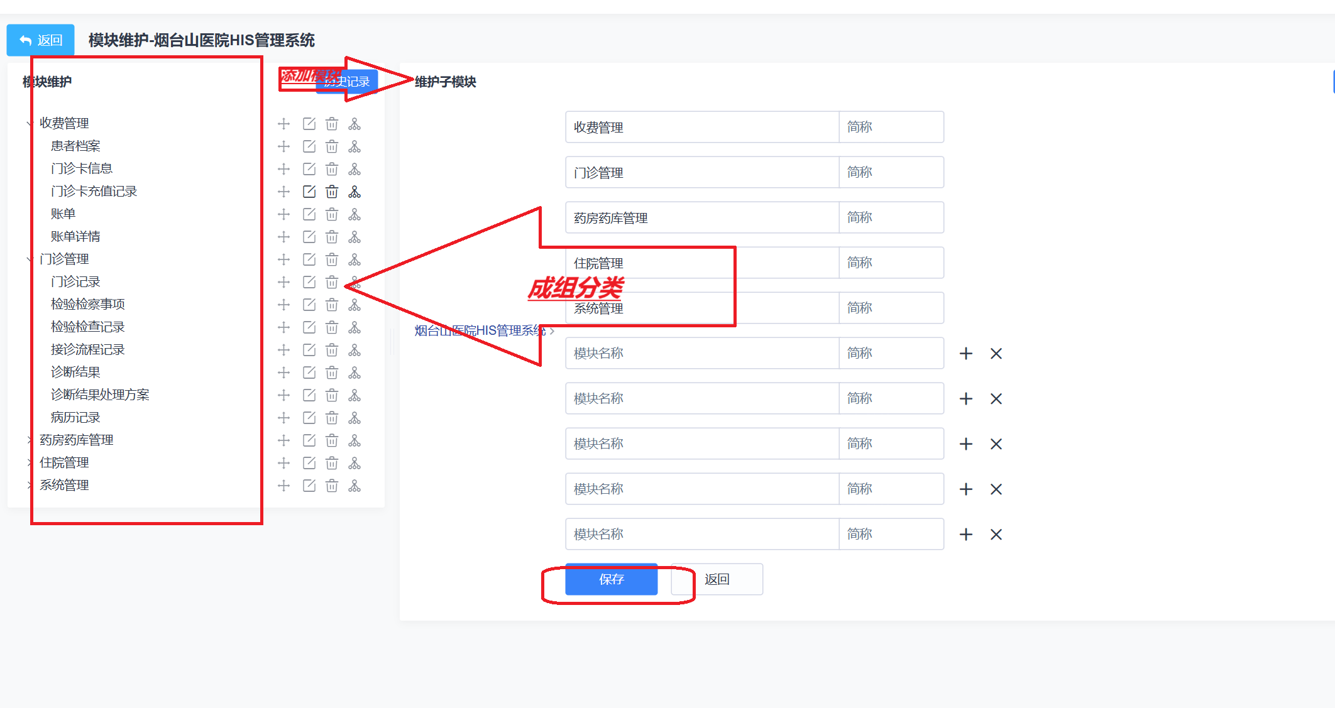
Task: Expand the 住院管理 tree node
Action: [x=30, y=462]
